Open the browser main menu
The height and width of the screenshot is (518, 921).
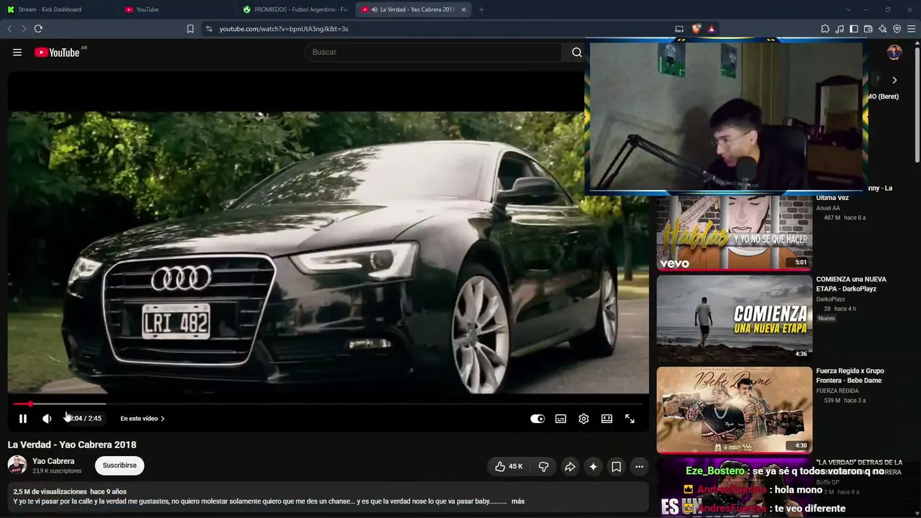point(912,29)
